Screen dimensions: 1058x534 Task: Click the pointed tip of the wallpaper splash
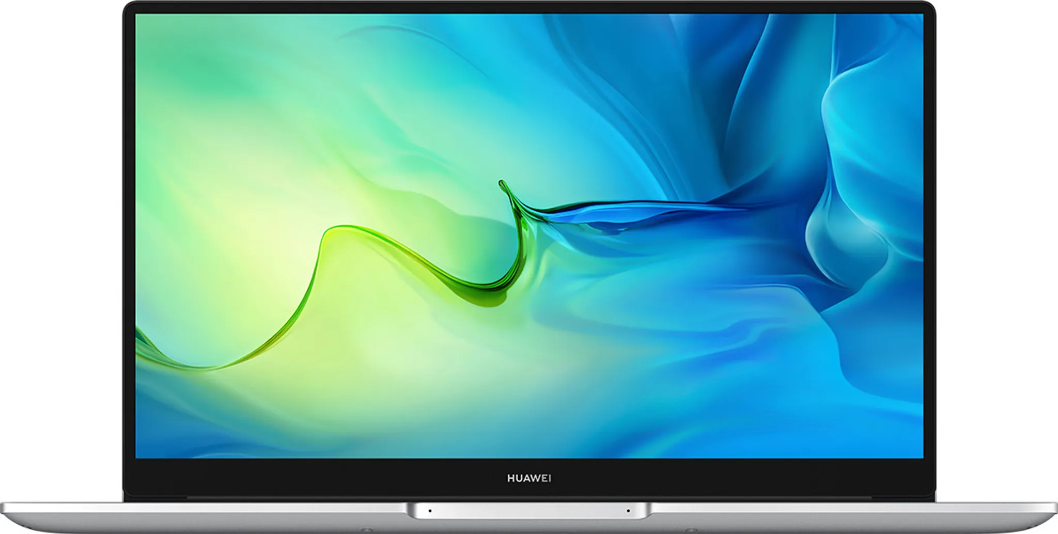501,183
